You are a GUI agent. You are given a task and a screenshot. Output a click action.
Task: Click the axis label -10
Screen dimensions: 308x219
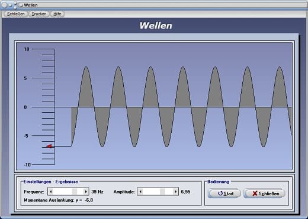27,164
